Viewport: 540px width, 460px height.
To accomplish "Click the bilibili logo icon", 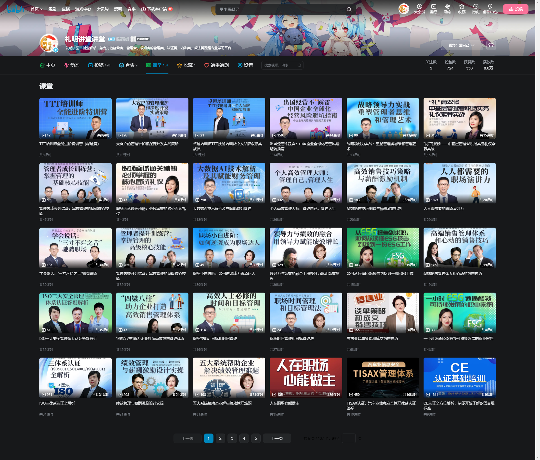I will [x=15, y=9].
